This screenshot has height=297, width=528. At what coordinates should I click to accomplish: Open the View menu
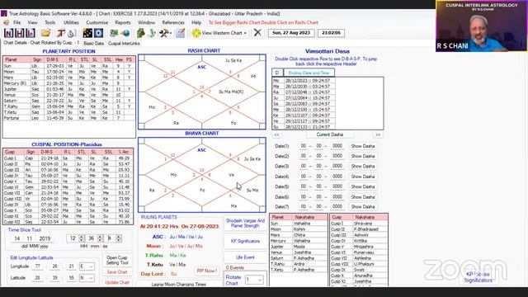click(32, 22)
